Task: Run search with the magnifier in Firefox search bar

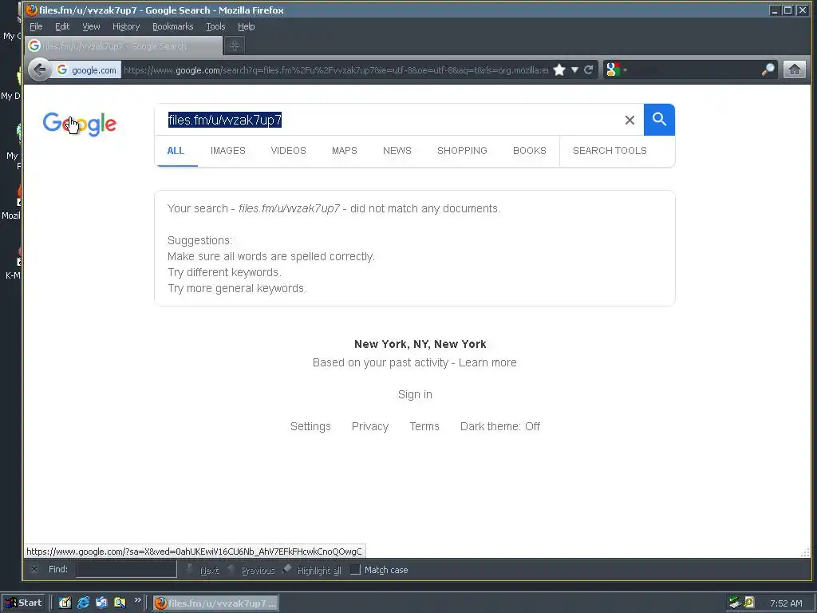Action: [768, 69]
